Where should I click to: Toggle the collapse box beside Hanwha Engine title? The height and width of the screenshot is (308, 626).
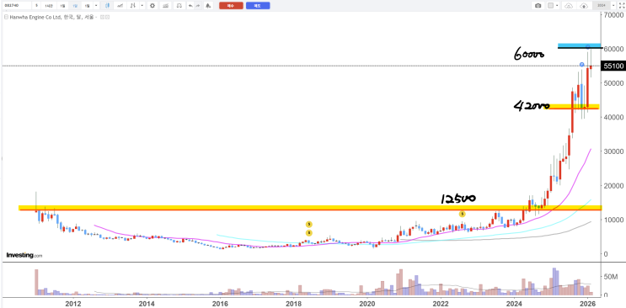coord(6,17)
